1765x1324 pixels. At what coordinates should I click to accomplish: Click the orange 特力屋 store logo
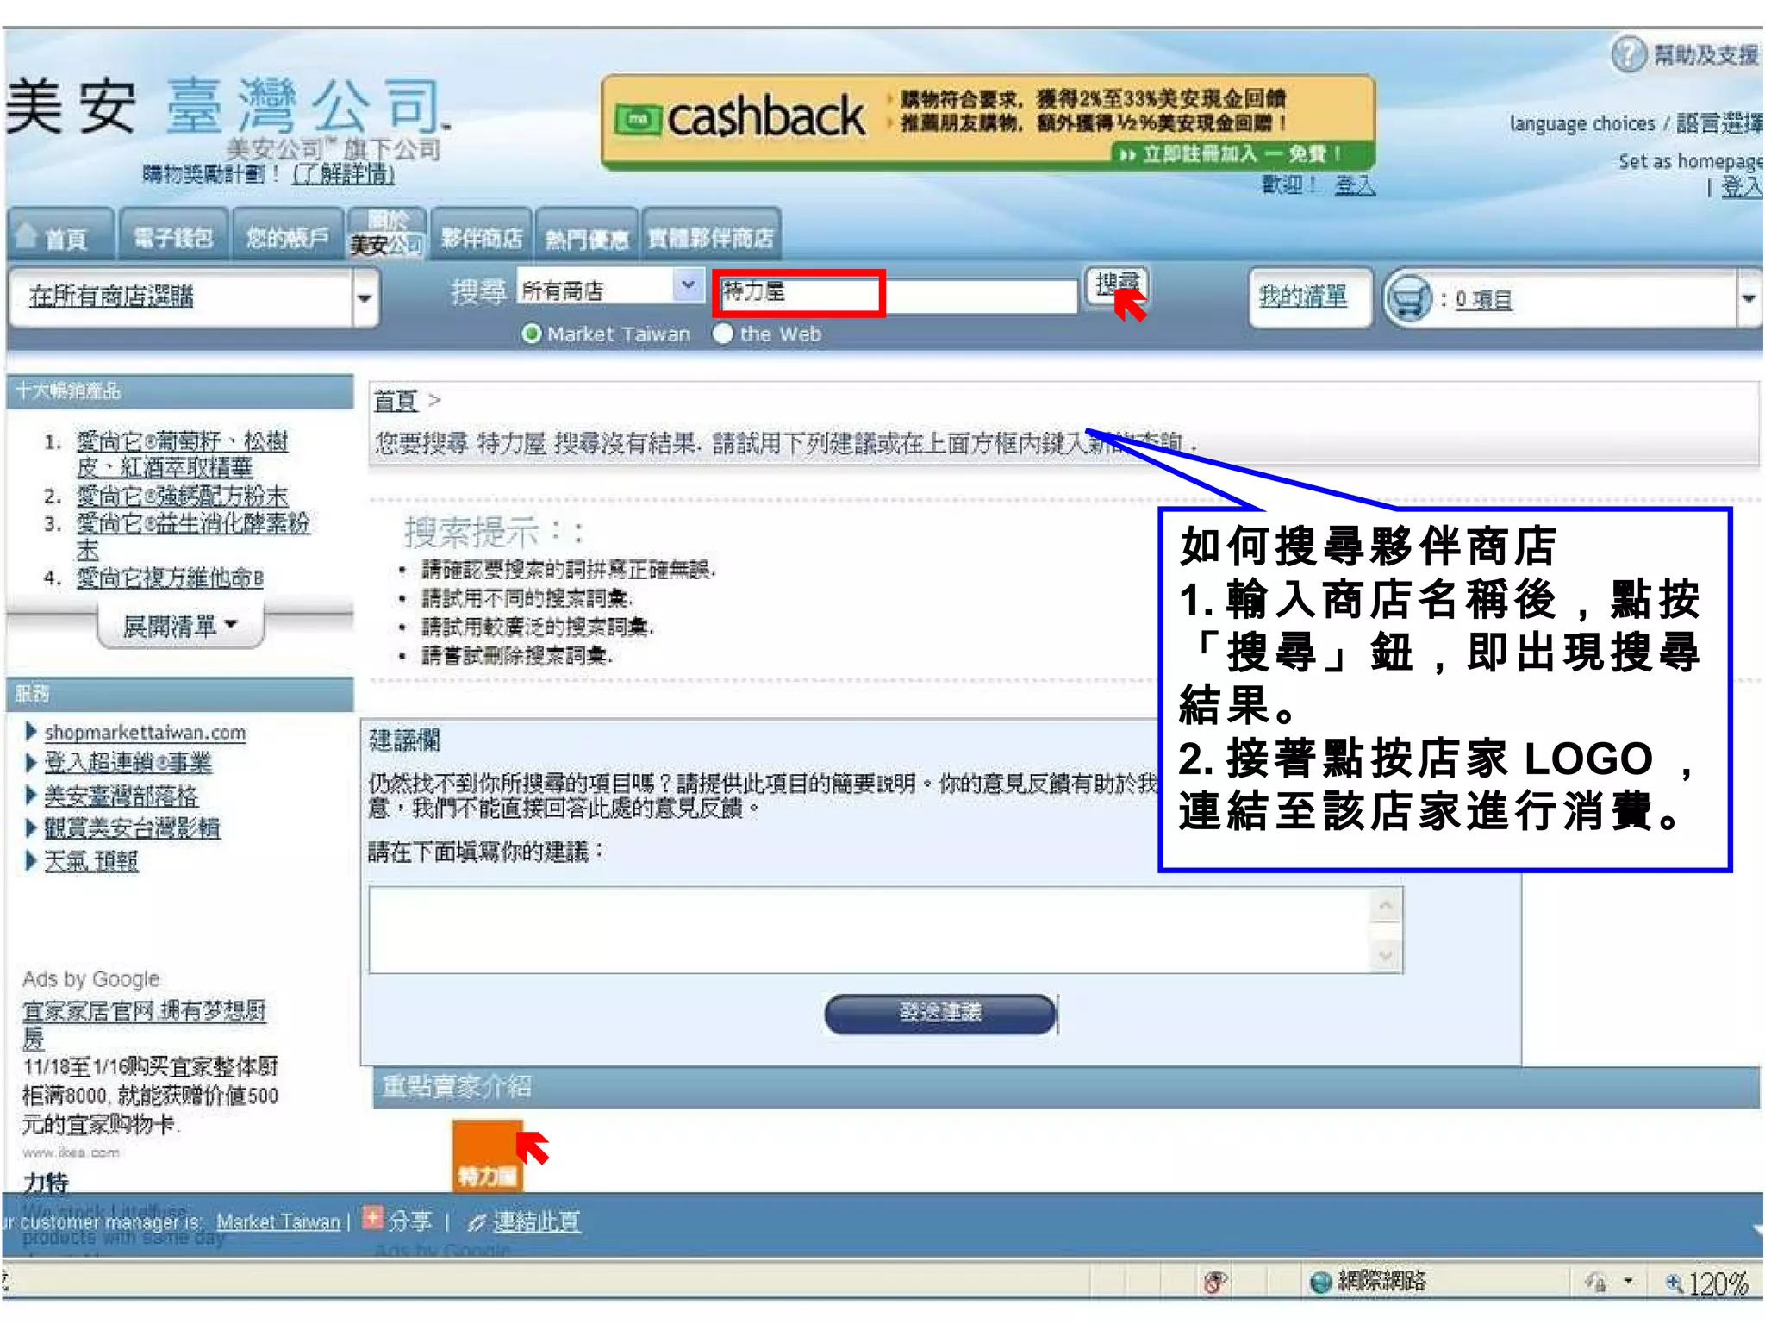click(487, 1156)
